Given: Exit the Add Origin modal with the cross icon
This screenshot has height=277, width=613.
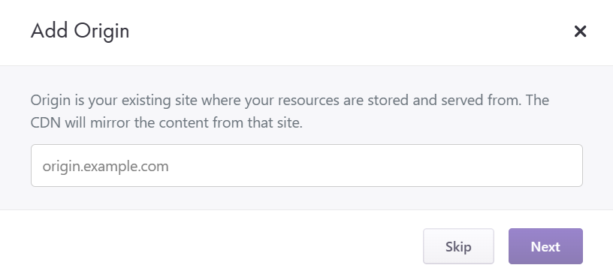Looking at the screenshot, I should [x=580, y=32].
